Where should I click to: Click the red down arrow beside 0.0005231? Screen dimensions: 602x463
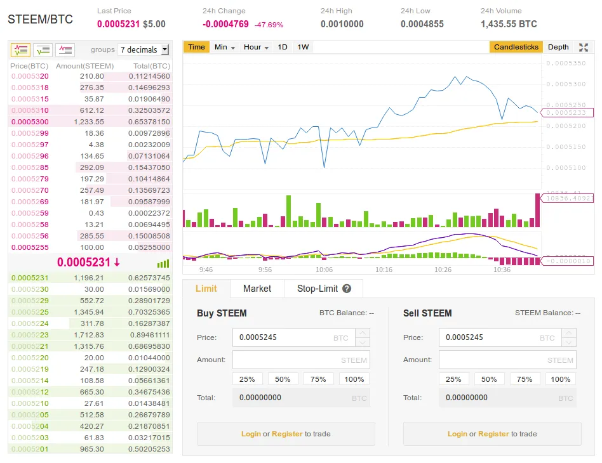(117, 263)
